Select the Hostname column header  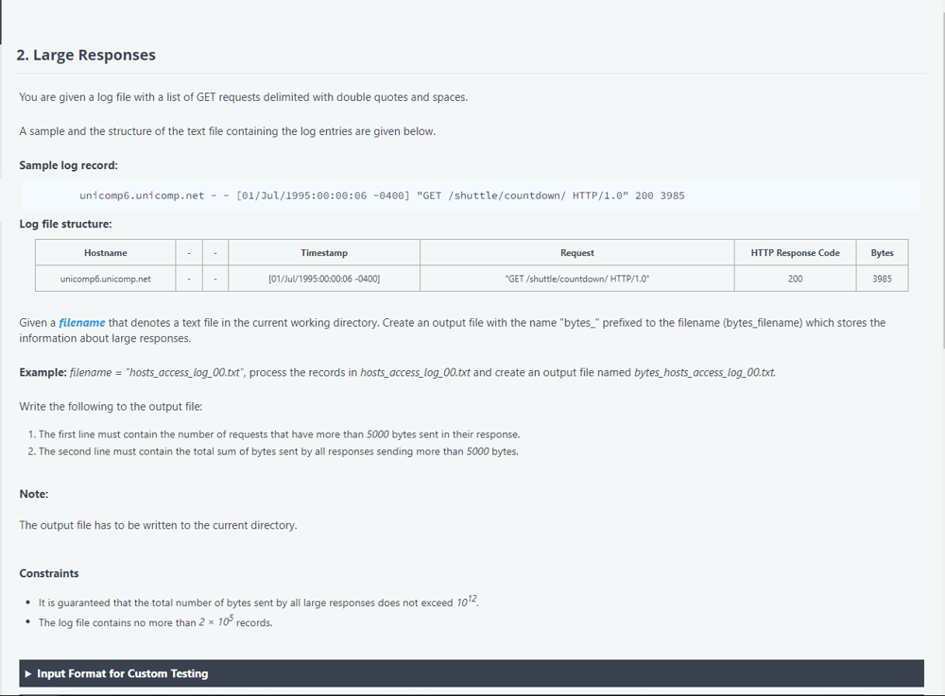[105, 253]
